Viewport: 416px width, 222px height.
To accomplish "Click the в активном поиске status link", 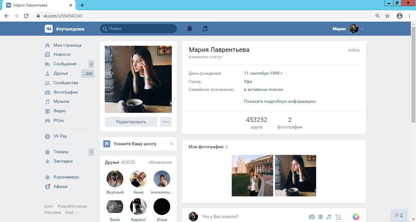I will [x=263, y=89].
